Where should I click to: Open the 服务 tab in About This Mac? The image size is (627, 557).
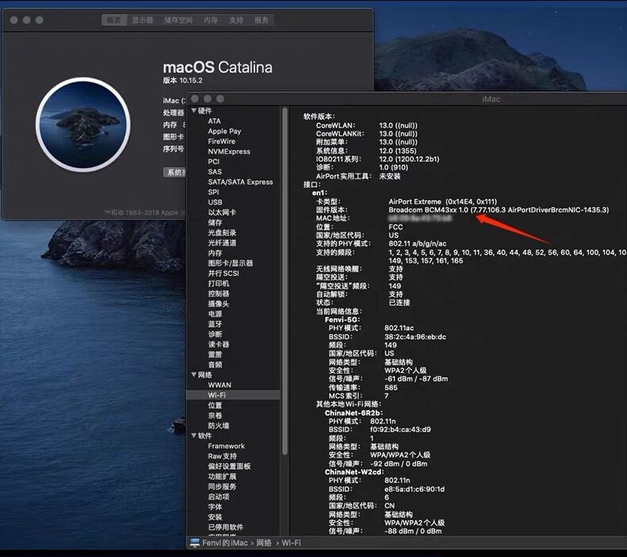click(261, 20)
